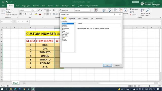Click the taskbar search icon

(6, 89)
